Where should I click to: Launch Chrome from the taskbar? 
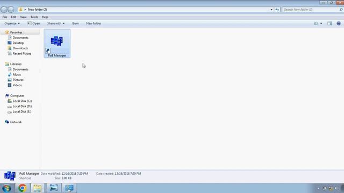click(22, 188)
